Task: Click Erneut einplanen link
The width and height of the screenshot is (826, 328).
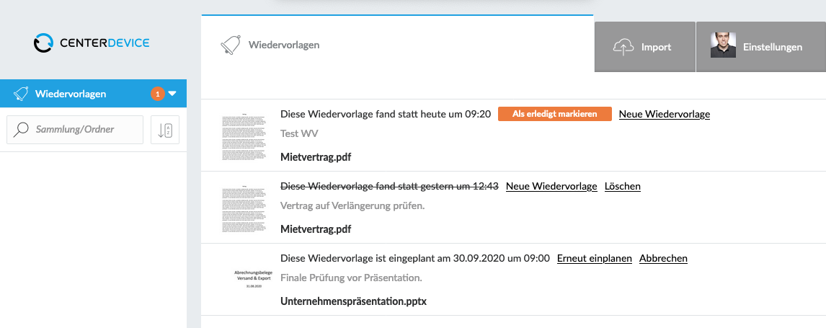Action: (x=594, y=258)
